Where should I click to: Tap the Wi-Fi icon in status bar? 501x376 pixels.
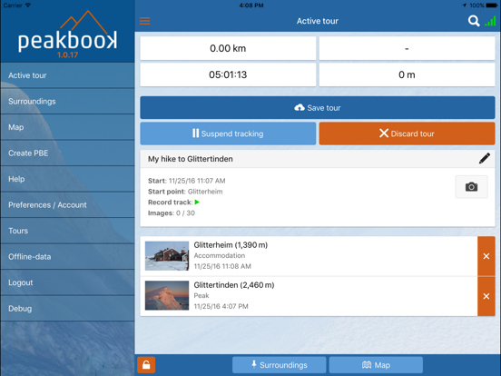pyautogui.click(x=28, y=5)
